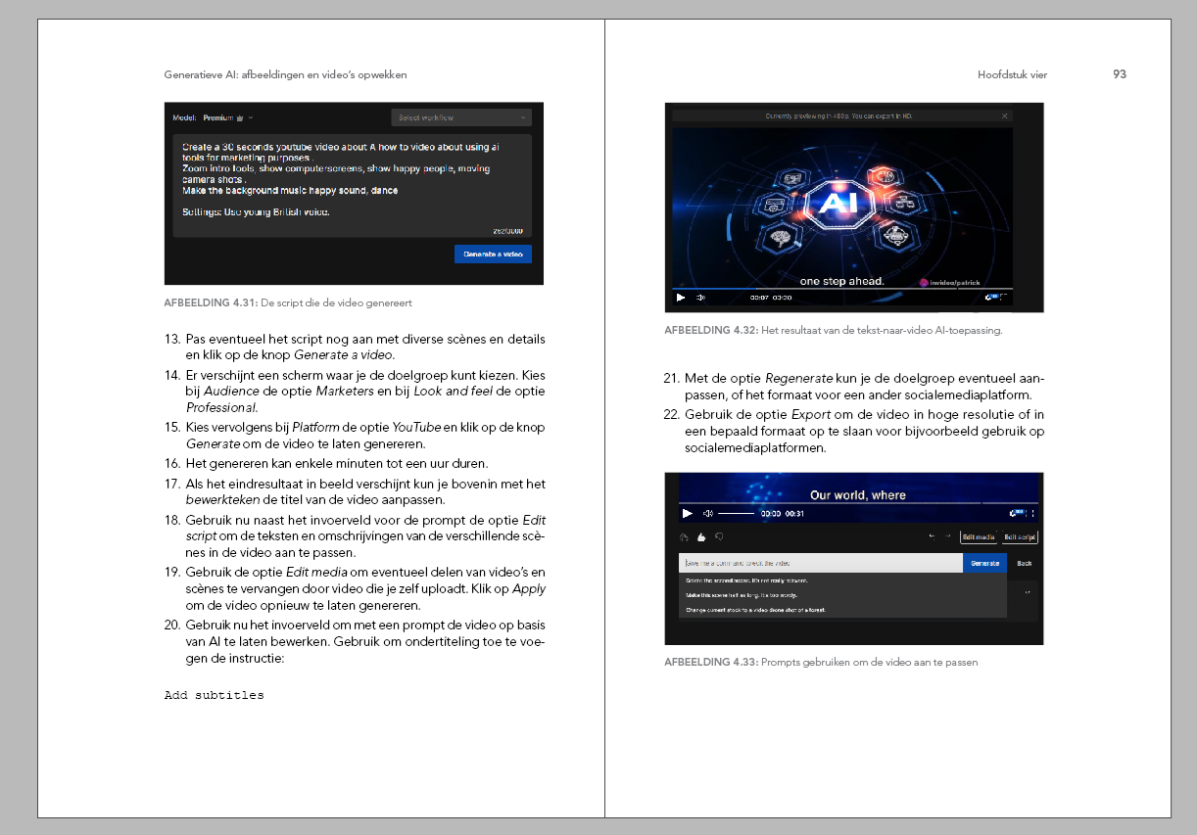1197x835 pixels.
Task: Click the 'Give me a command' input field
Action: point(820,563)
